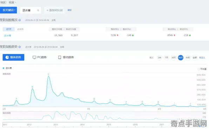The height and width of the screenshot is (130, 209).
Task: Select the 90天 time range
Action: (x=181, y=58)
